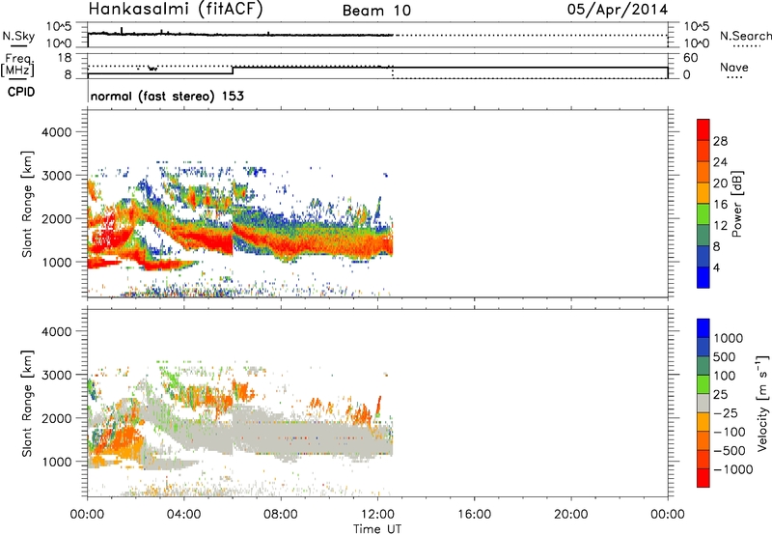Click the '1000' velocity colorbar value

729,338
